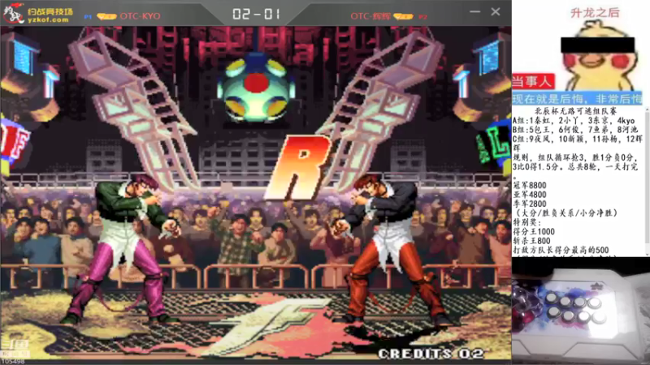Click the large R round letter

297,167
